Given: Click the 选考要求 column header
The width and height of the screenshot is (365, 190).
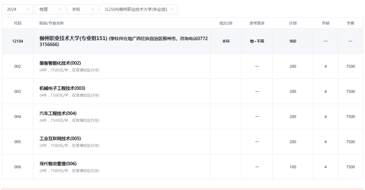Looking at the screenshot, I should 257,23.
